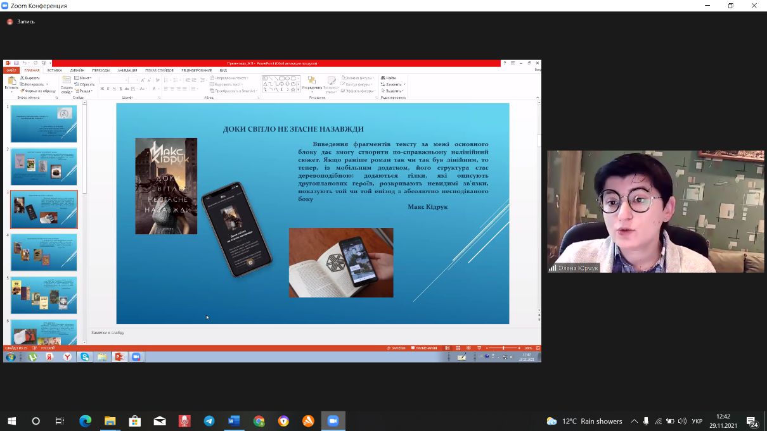Click the Zoom app icon in Windows taskbar

(333, 421)
